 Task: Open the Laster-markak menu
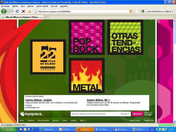(42, 6)
